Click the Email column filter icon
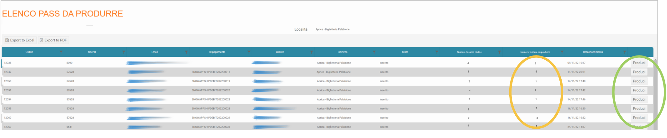 tap(186, 52)
